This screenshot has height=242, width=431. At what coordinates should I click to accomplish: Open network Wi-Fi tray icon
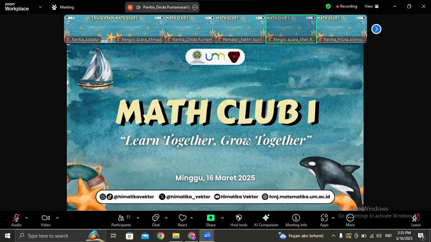click(372, 236)
